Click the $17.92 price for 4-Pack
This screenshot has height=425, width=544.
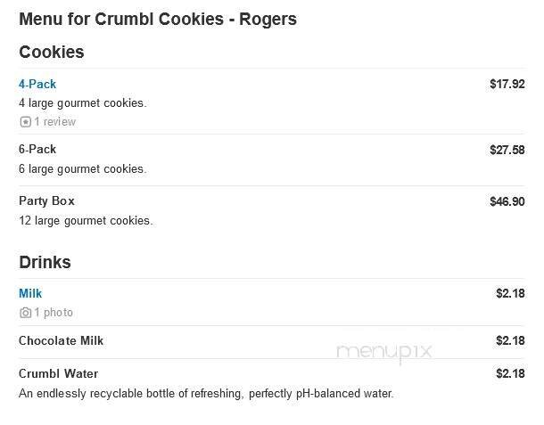point(507,85)
